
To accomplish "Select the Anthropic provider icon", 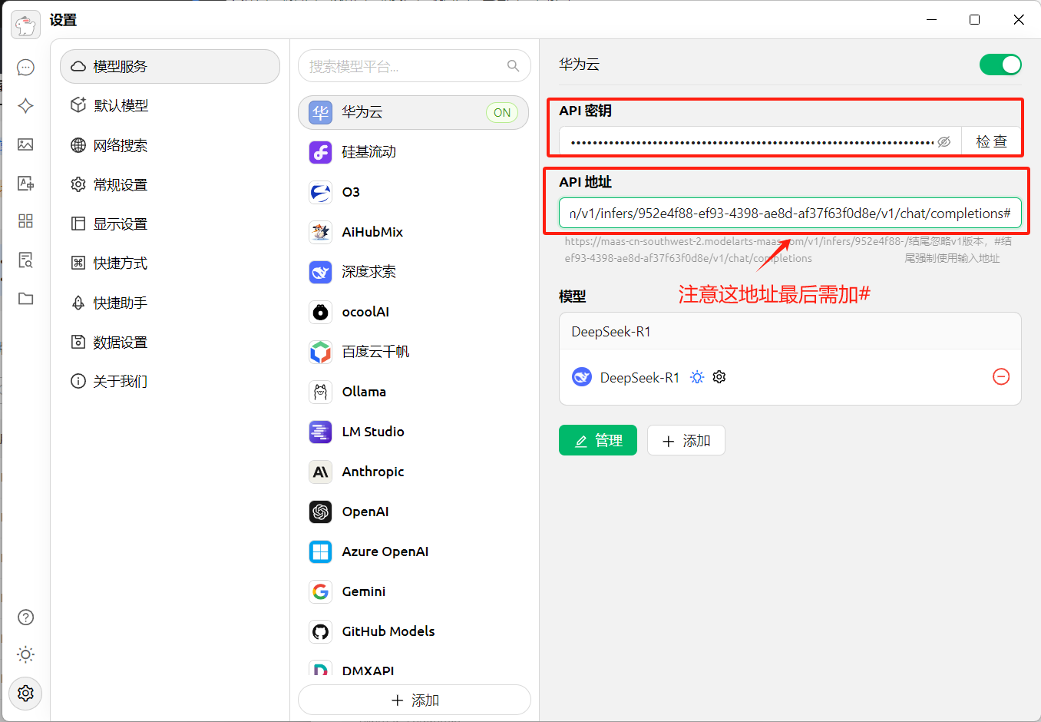I will 320,472.
